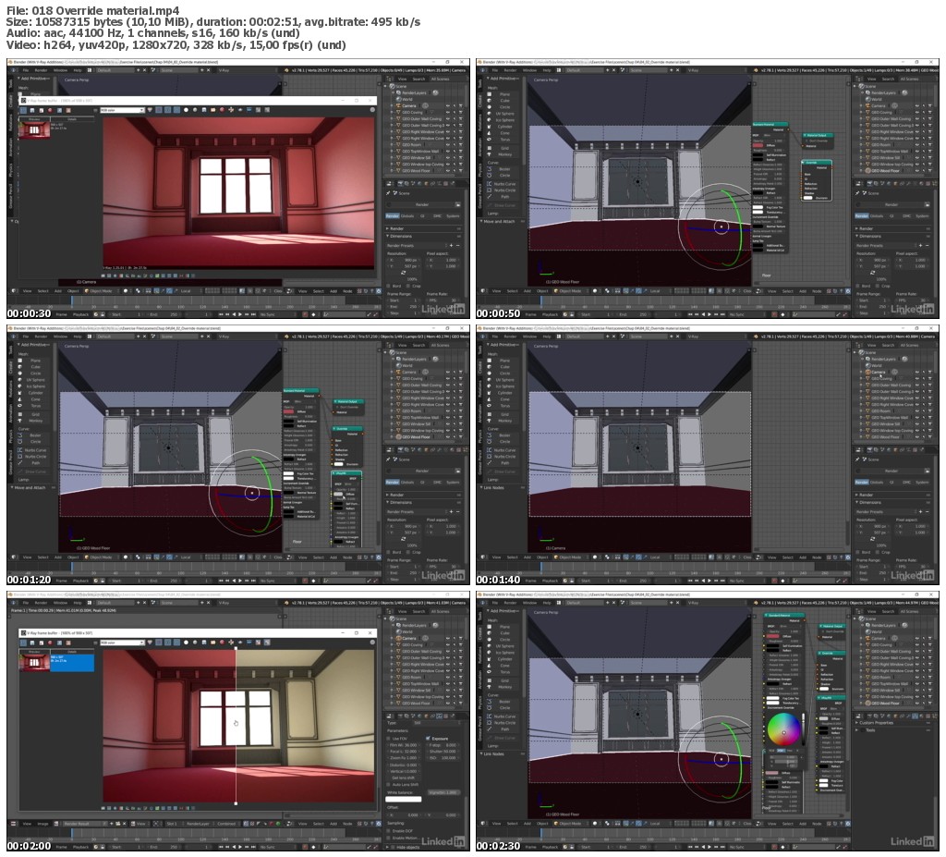This screenshot has width=946, height=857.
Task: Click the Blender info icon in the 00:00:30 header
Action: pyautogui.click(x=13, y=70)
